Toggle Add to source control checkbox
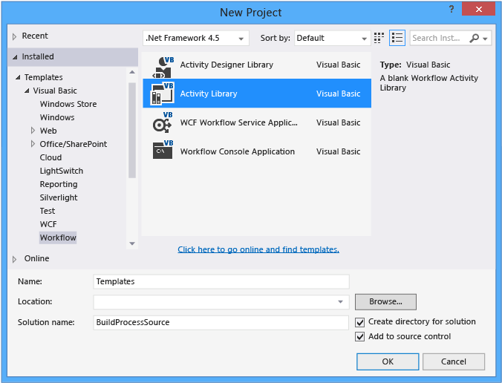This screenshot has width=502, height=383. click(x=360, y=336)
